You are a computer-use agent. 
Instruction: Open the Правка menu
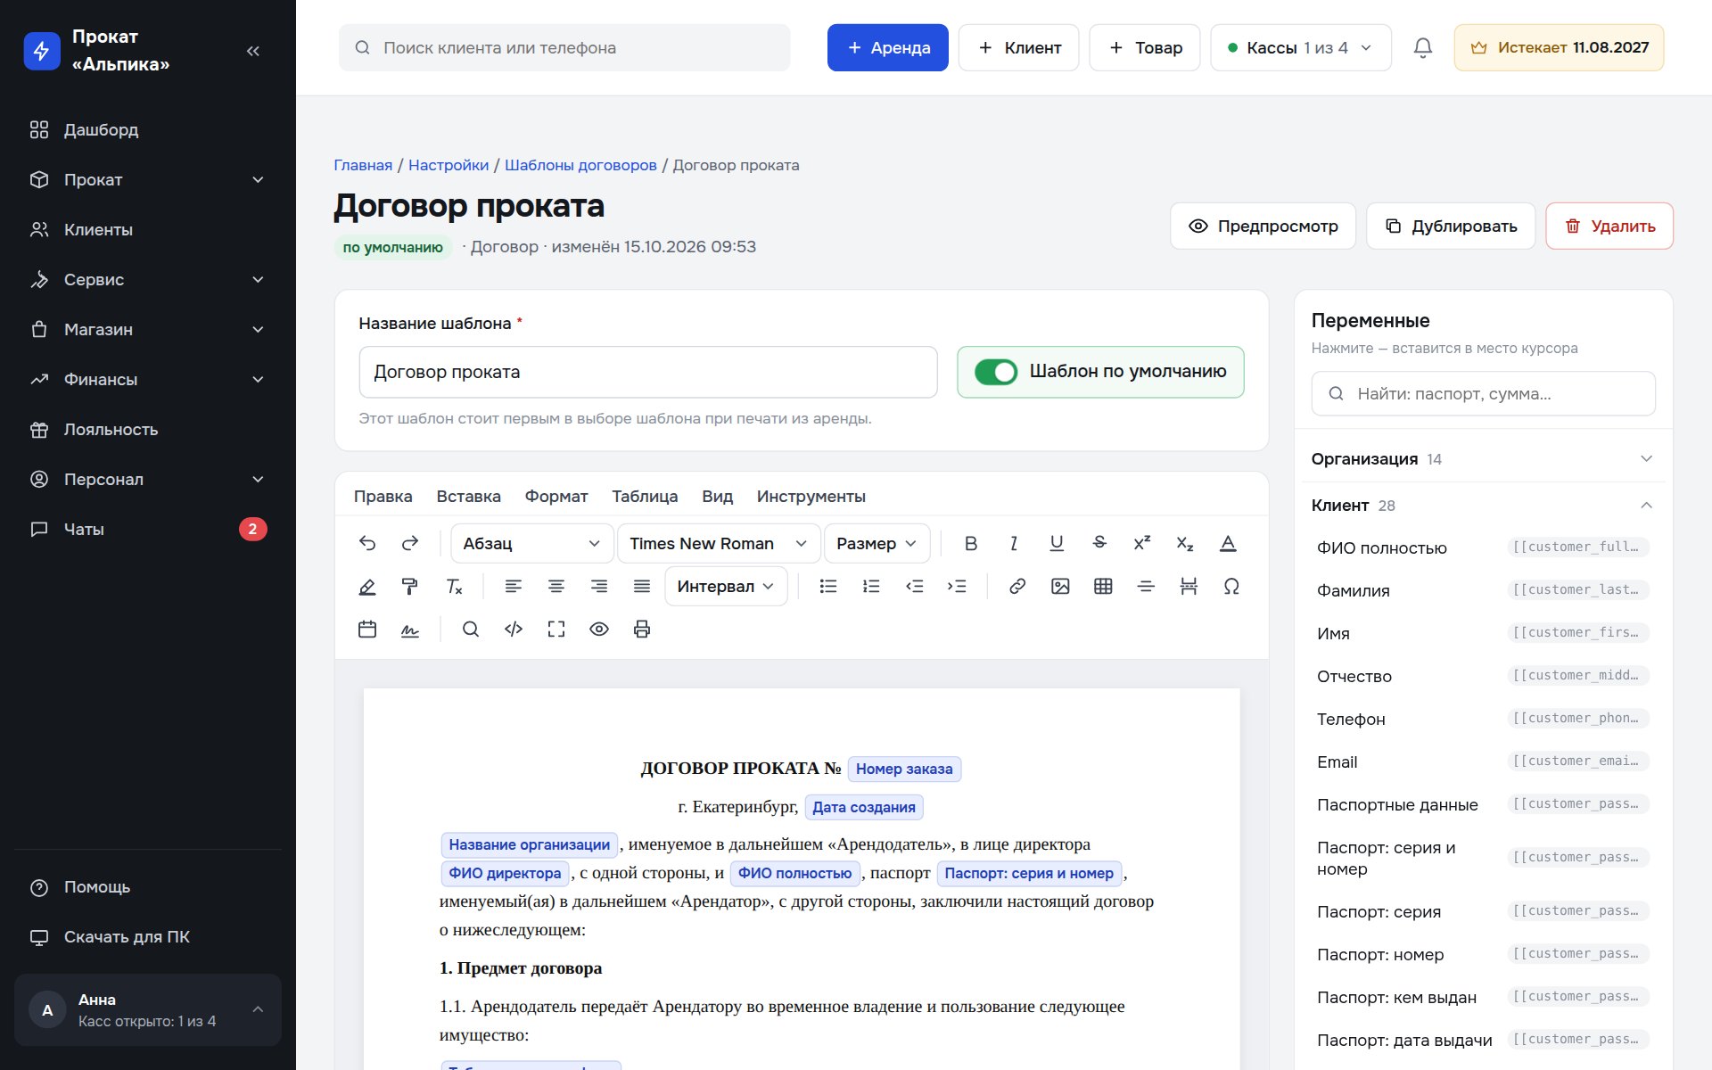point(383,496)
